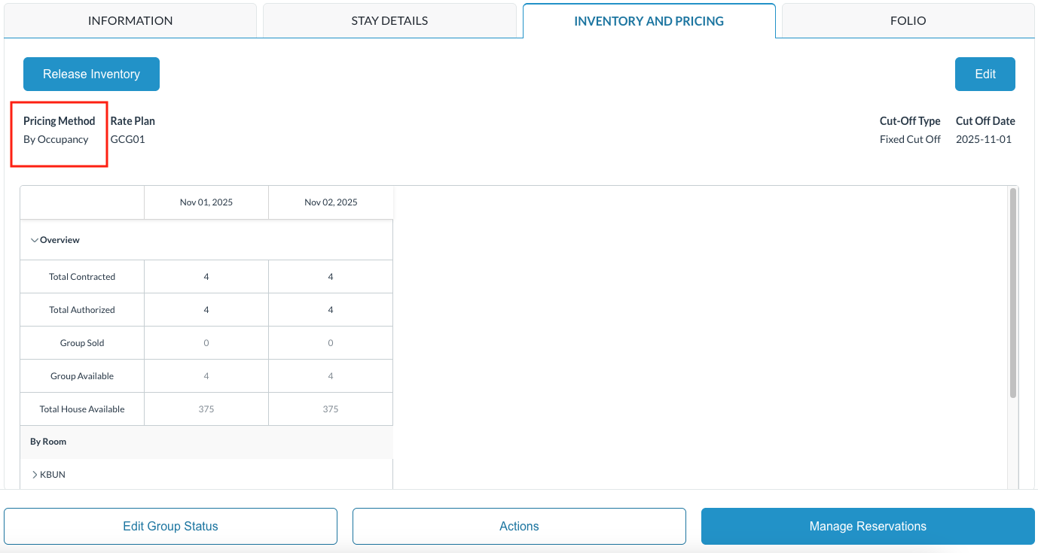Switch to the FOLIO tab

pyautogui.click(x=906, y=20)
